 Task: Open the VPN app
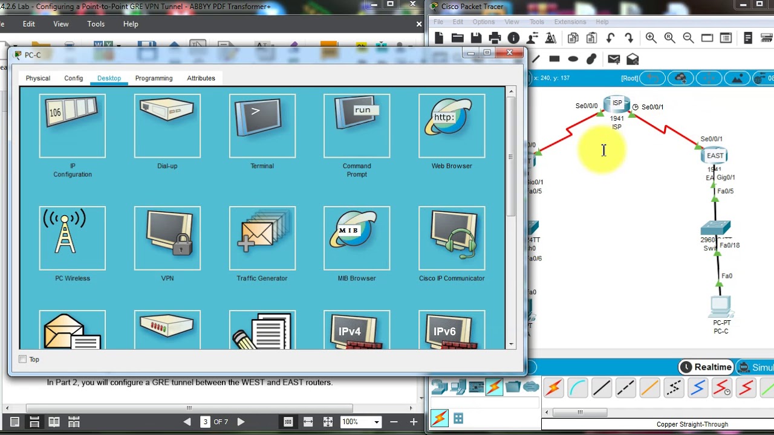[x=167, y=239]
